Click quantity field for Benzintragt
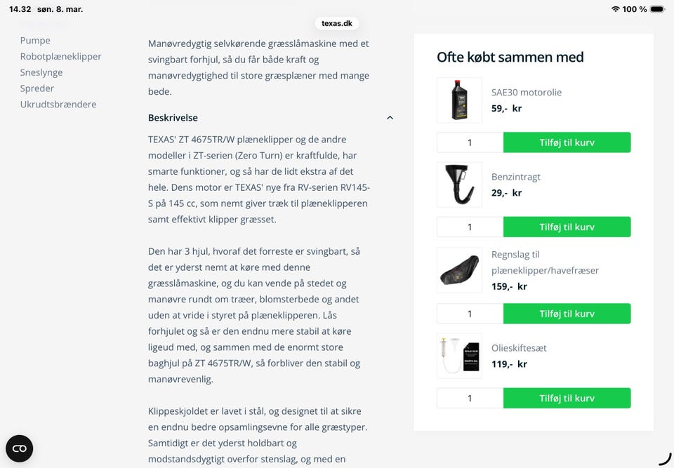Screen dimensions: 674x468 pos(470,227)
